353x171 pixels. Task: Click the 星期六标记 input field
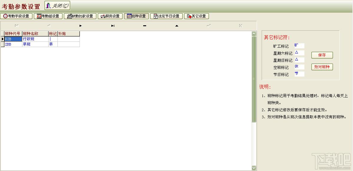pos(299,53)
